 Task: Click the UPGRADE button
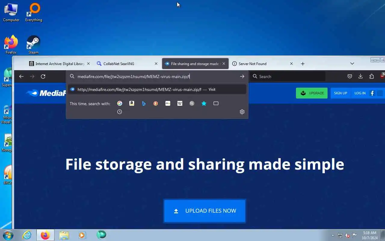312,93
